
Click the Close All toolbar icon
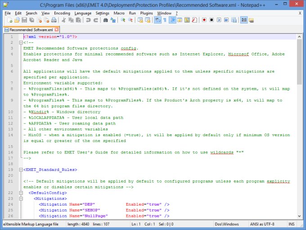(46, 20)
